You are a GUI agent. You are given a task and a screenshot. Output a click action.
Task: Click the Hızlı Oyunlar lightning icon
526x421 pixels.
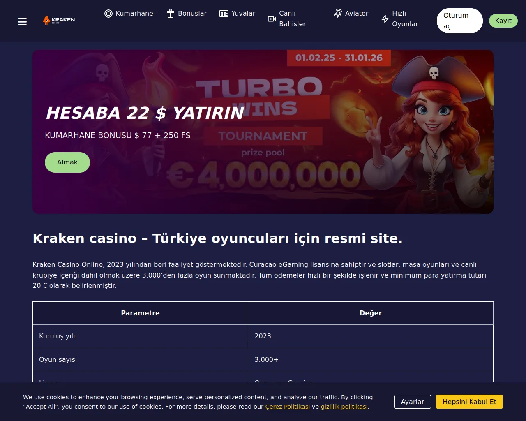click(385, 19)
